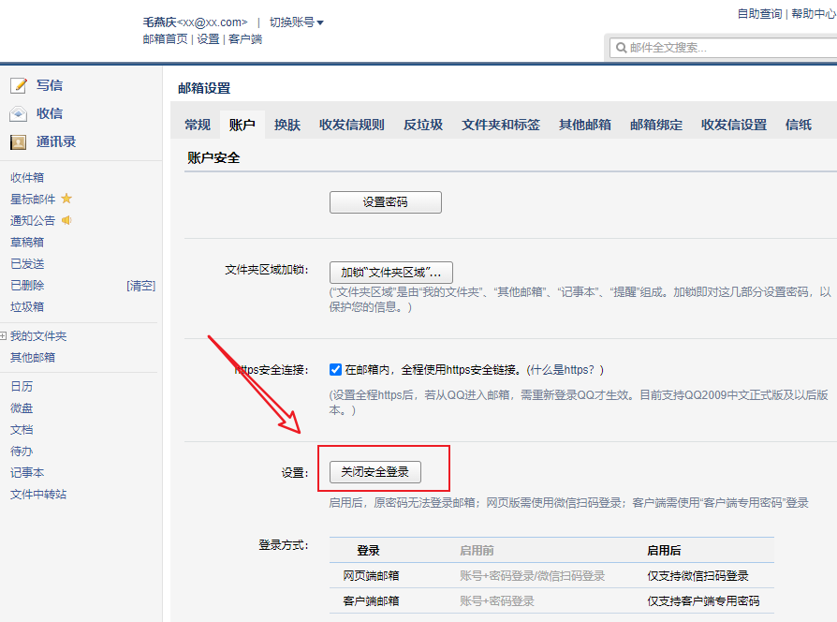The height and width of the screenshot is (622, 837).
Task: Click the 加锁"文件夹区域" button
Action: click(391, 273)
